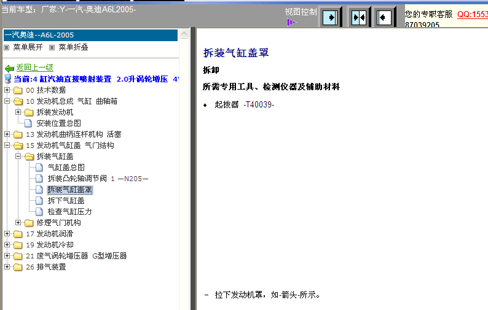This screenshot has height=310, width=488.
Task: Click the 17 发动机润滑 folder icon
Action: point(18,234)
